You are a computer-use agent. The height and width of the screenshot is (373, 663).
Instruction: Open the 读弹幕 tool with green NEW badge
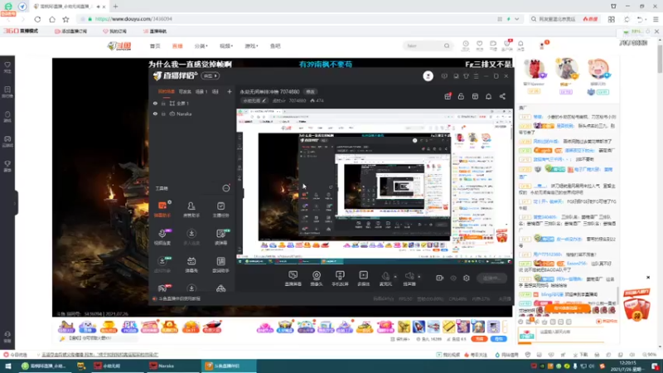coord(220,237)
